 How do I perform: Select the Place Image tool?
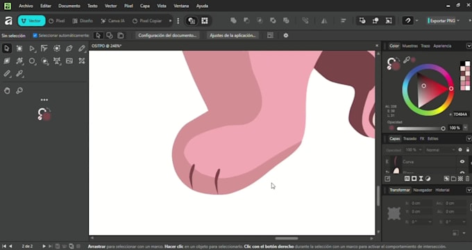69,61
